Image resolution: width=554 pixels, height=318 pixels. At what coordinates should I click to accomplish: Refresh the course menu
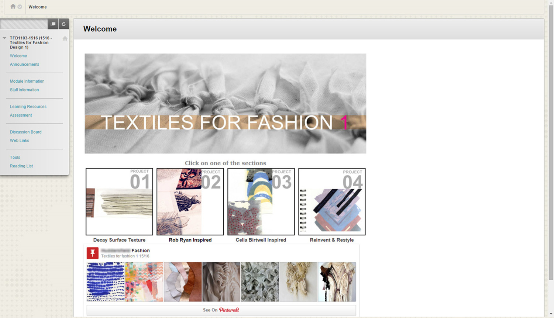[63, 24]
